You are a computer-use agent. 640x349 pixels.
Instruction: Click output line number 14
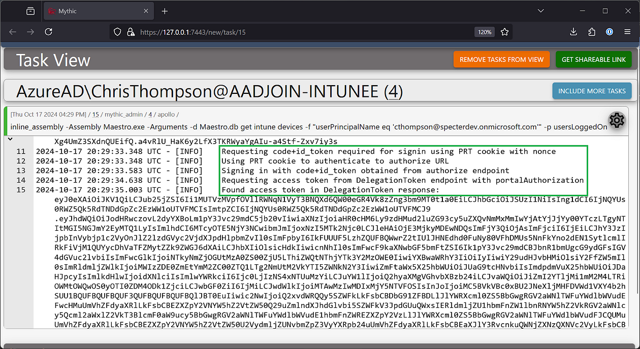pos(21,180)
